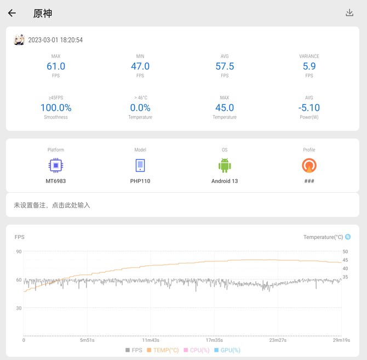Tap the 原神 page title
Viewport: 367px width, 360px height.
coord(43,13)
